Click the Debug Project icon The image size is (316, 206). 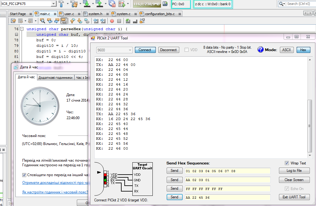pyautogui.click(x=122, y=4)
